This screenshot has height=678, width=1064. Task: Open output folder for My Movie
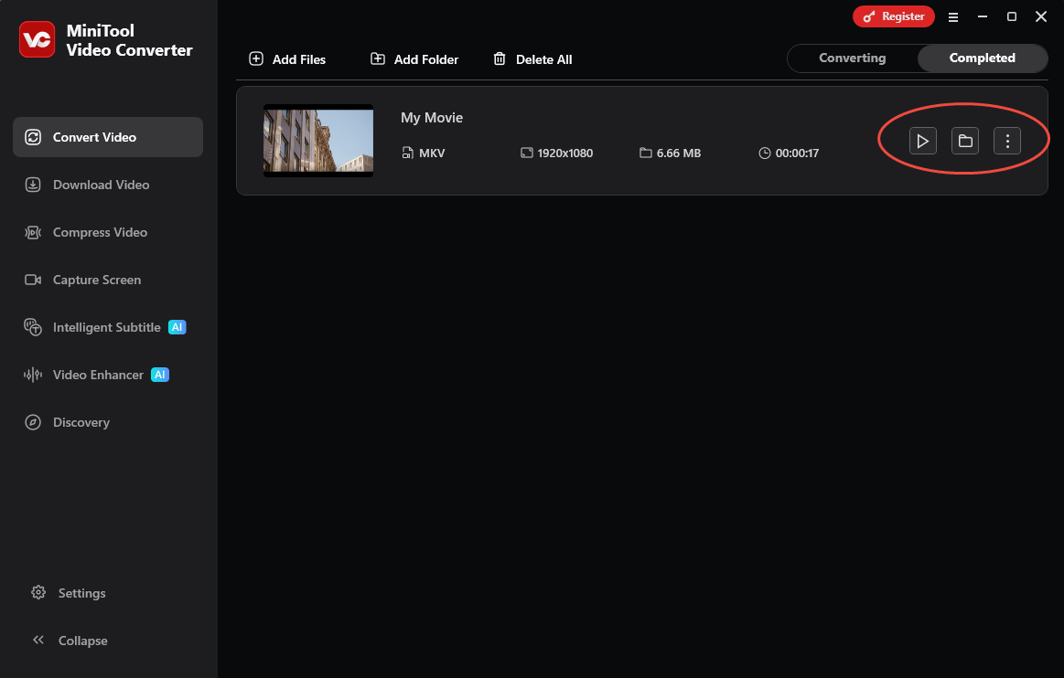tap(965, 141)
